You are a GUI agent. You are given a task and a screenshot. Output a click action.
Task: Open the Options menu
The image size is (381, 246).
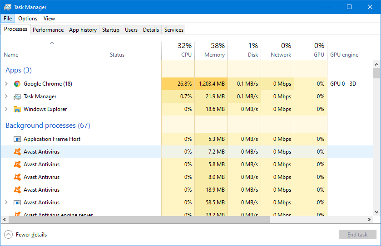28,19
